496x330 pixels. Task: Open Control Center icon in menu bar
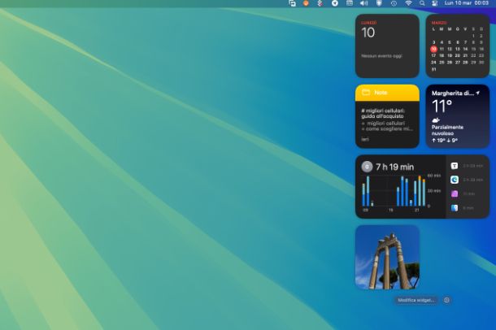[x=435, y=3]
